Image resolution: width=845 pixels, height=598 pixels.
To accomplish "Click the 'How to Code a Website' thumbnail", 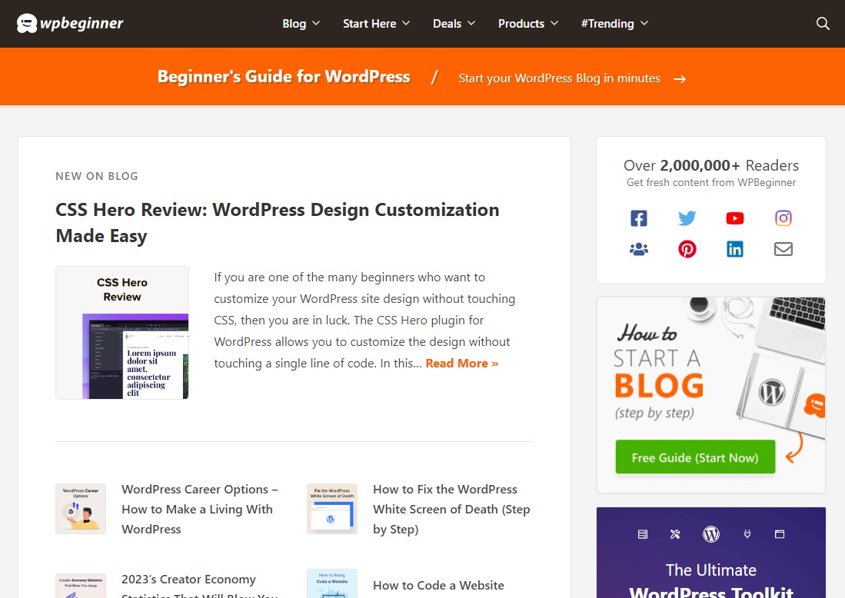I will (332, 583).
